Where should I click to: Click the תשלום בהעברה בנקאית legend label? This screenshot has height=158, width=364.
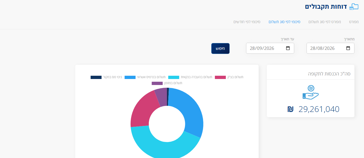[196, 77]
